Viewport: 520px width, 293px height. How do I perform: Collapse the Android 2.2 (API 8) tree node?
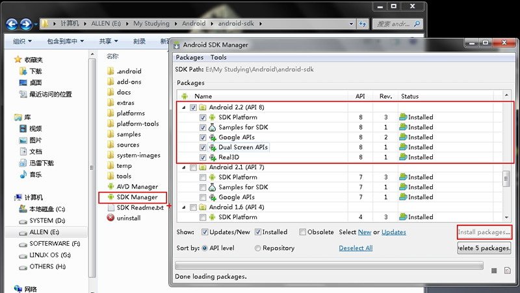pyautogui.click(x=183, y=108)
